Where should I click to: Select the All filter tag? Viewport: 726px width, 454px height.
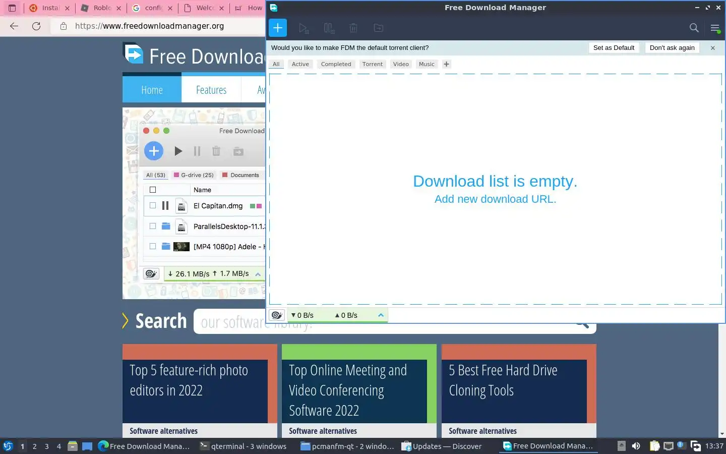point(276,64)
